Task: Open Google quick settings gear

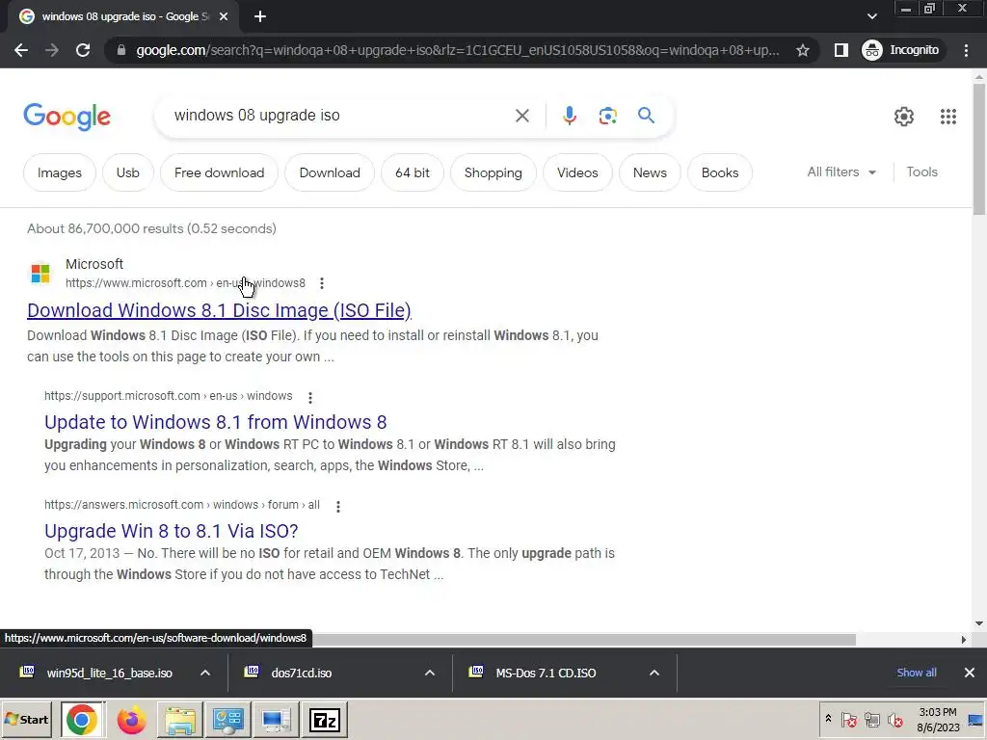Action: tap(904, 117)
